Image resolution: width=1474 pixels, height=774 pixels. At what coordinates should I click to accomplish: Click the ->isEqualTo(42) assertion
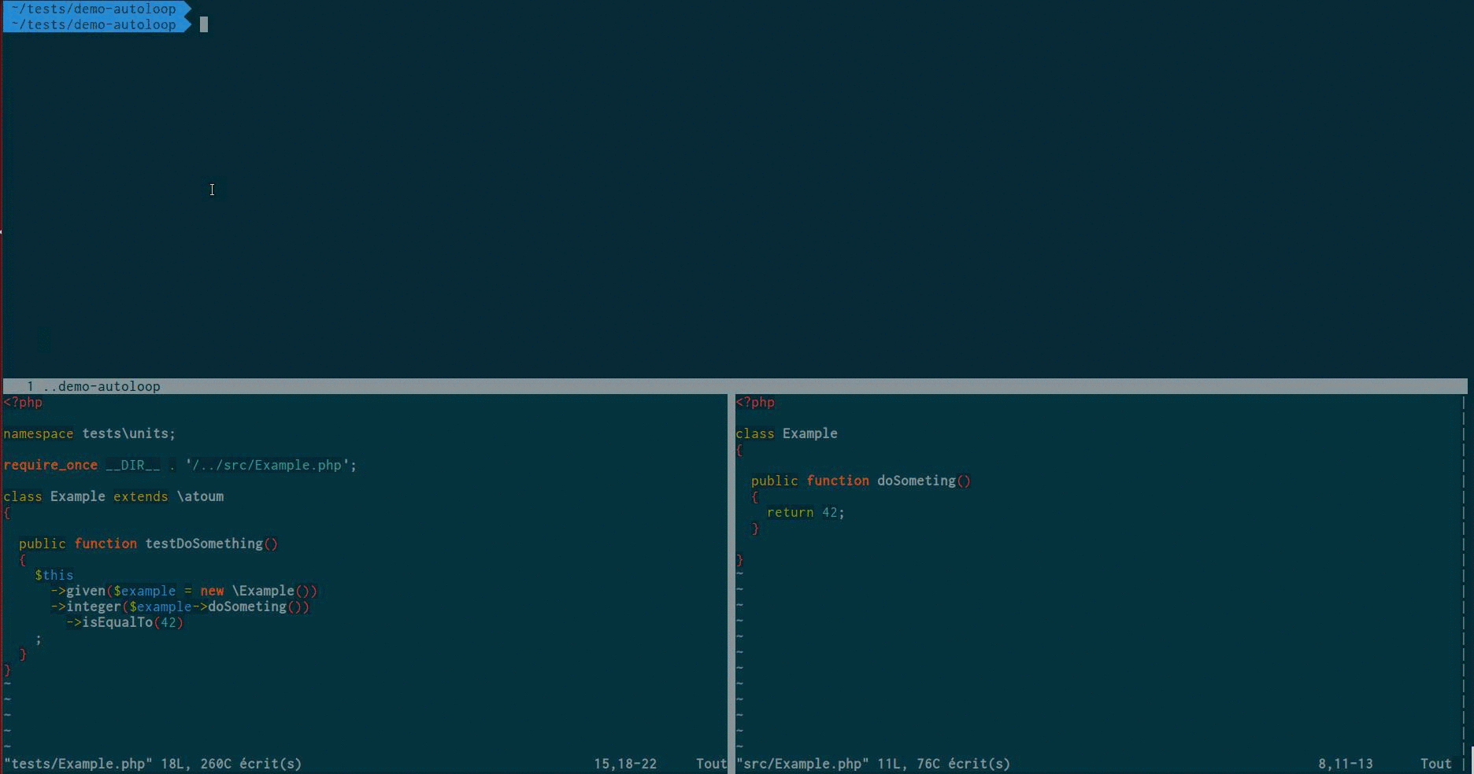(125, 622)
